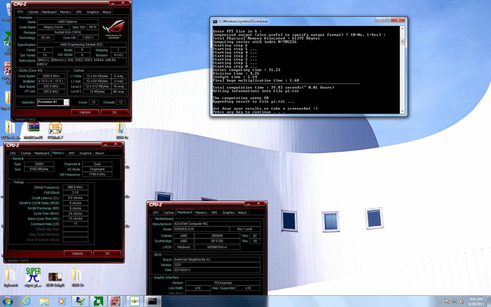Open the PCMark 7 desktop shortcut

pos(55,130)
